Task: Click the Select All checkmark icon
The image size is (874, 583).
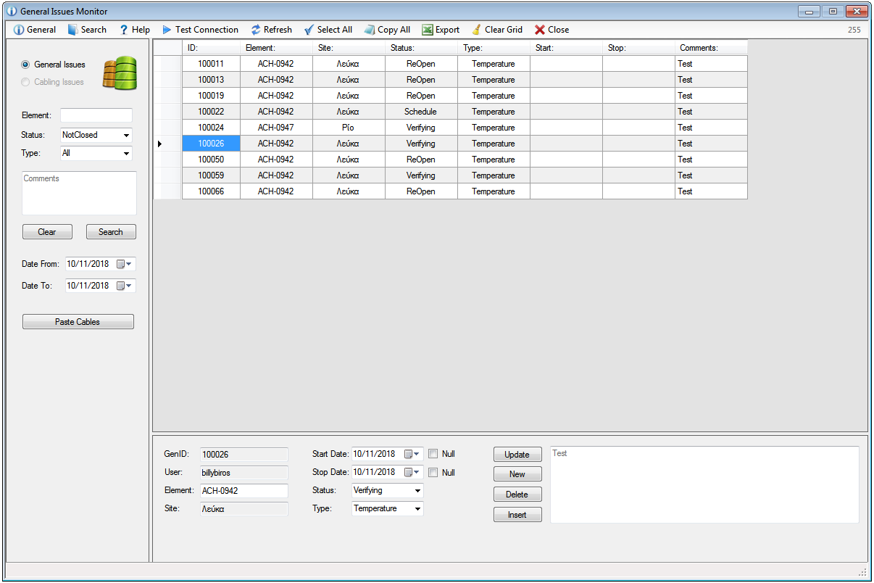Action: [309, 30]
